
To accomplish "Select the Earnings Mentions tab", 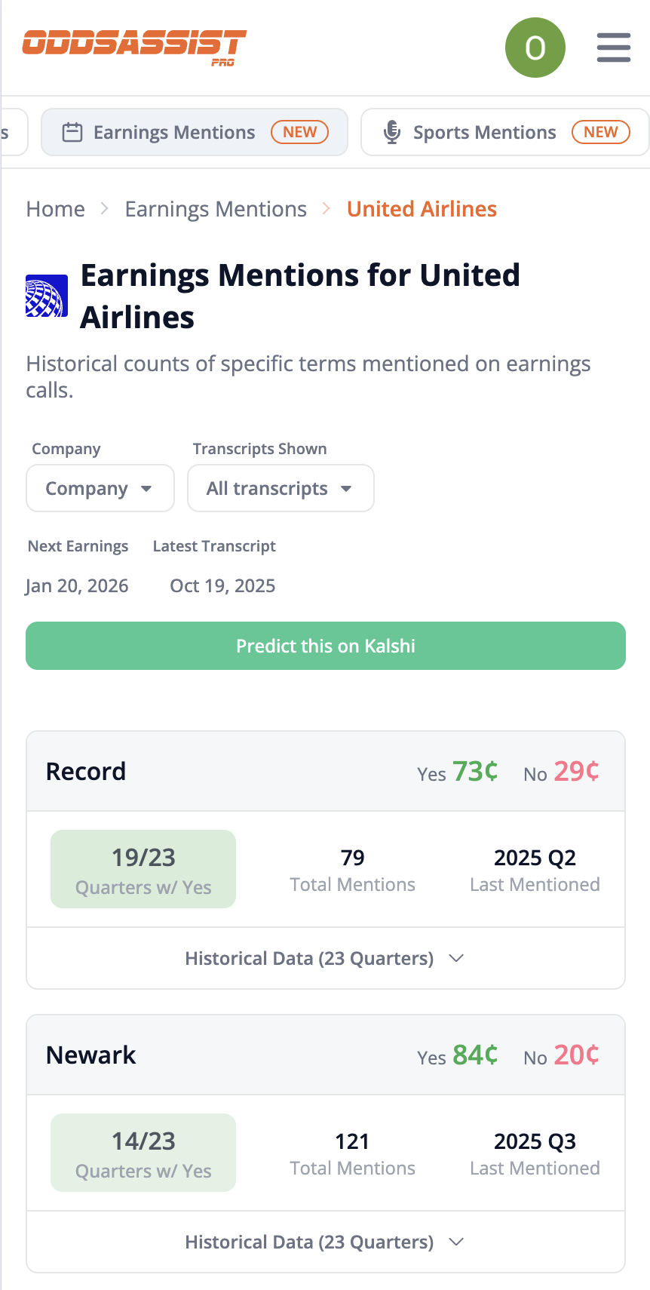I will click(x=173, y=131).
